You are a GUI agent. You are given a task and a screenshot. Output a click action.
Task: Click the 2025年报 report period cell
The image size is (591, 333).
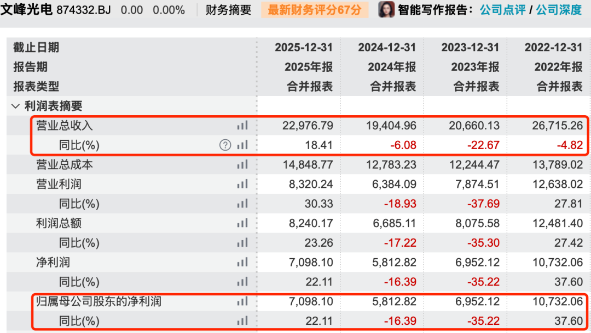[x=309, y=67]
